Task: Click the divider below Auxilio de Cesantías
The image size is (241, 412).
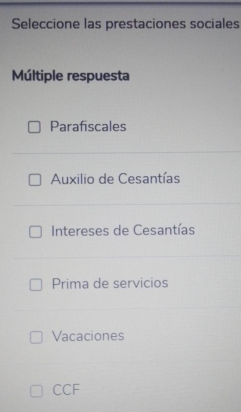Action: pos(126,204)
